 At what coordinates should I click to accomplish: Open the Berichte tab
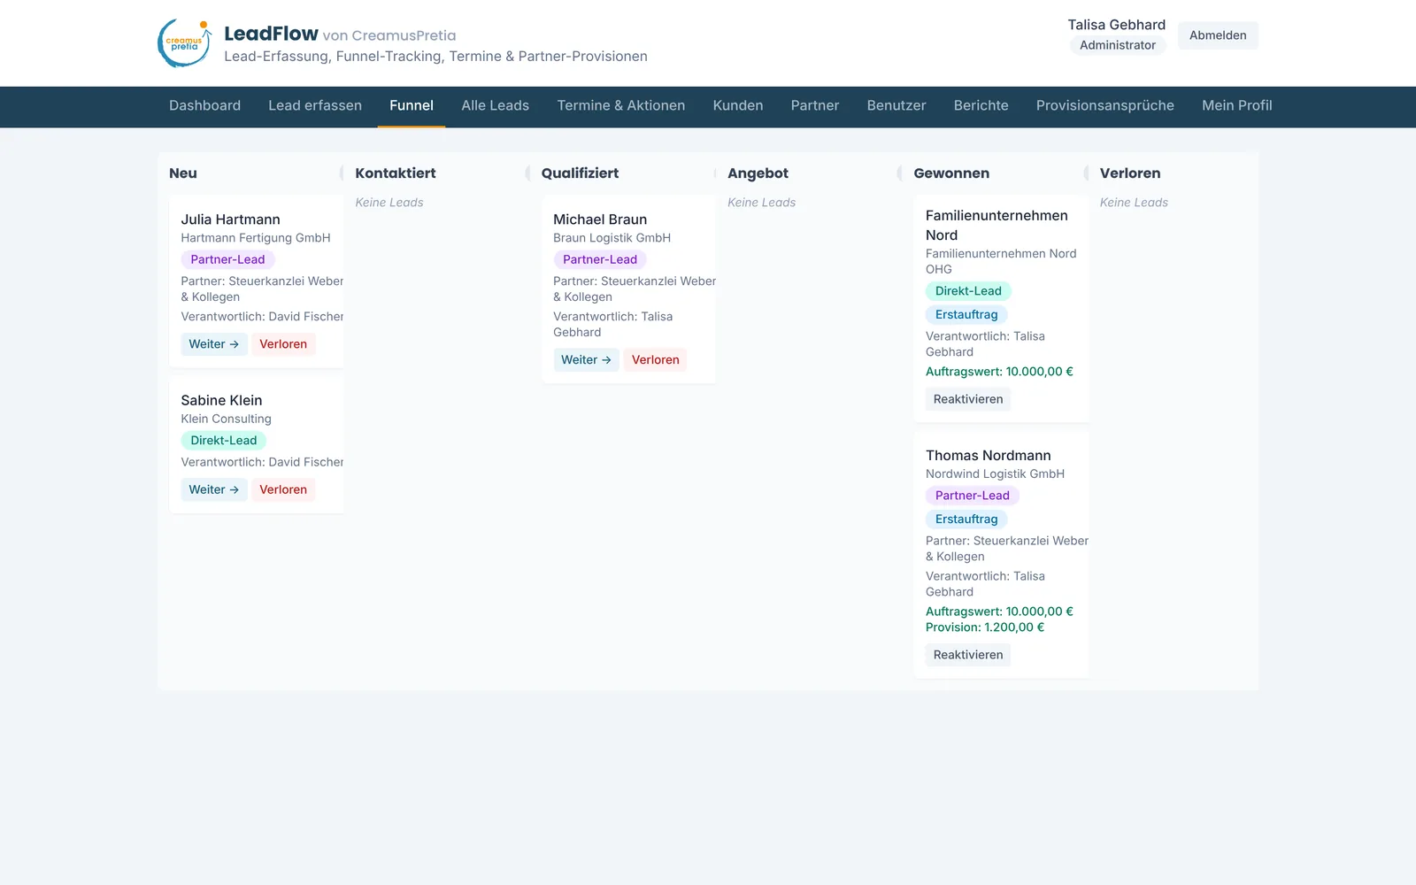click(981, 105)
